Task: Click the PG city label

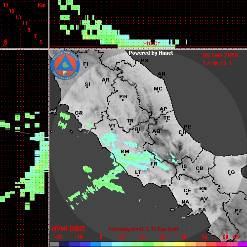Action: (x=123, y=96)
